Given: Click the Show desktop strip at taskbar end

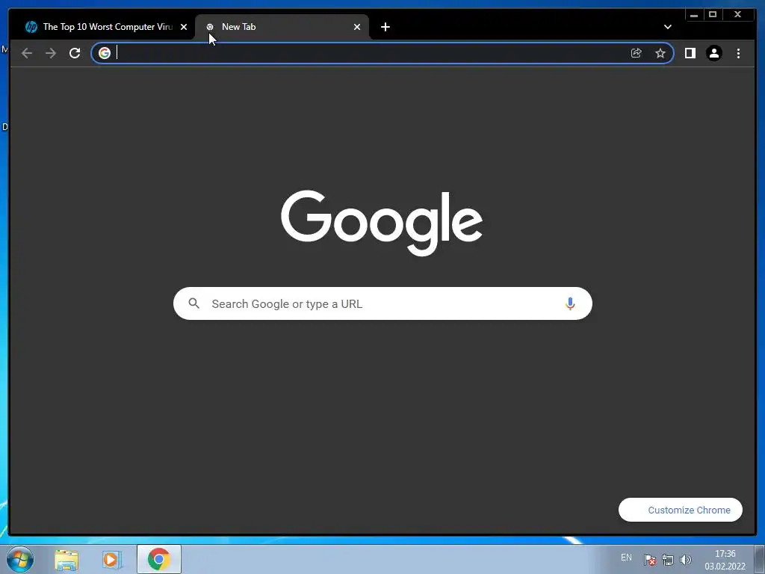Looking at the screenshot, I should click(760, 559).
